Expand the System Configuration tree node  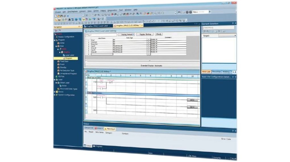pos(55,95)
